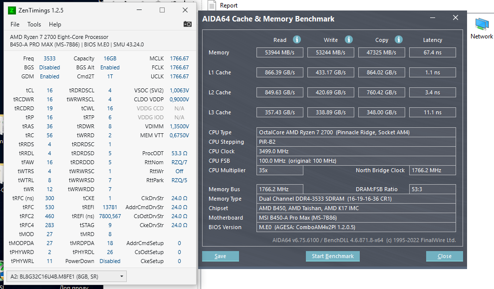Click the CPU Type field OctalCore AMD Ryzen

pyautogui.click(x=356, y=132)
